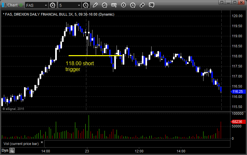The height and width of the screenshot is (155, 247).
Task: Open the studies/indicators chart icon menu
Action: pos(105,5)
